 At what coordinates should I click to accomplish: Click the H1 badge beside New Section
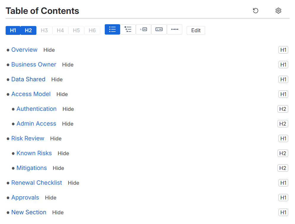tap(283, 212)
